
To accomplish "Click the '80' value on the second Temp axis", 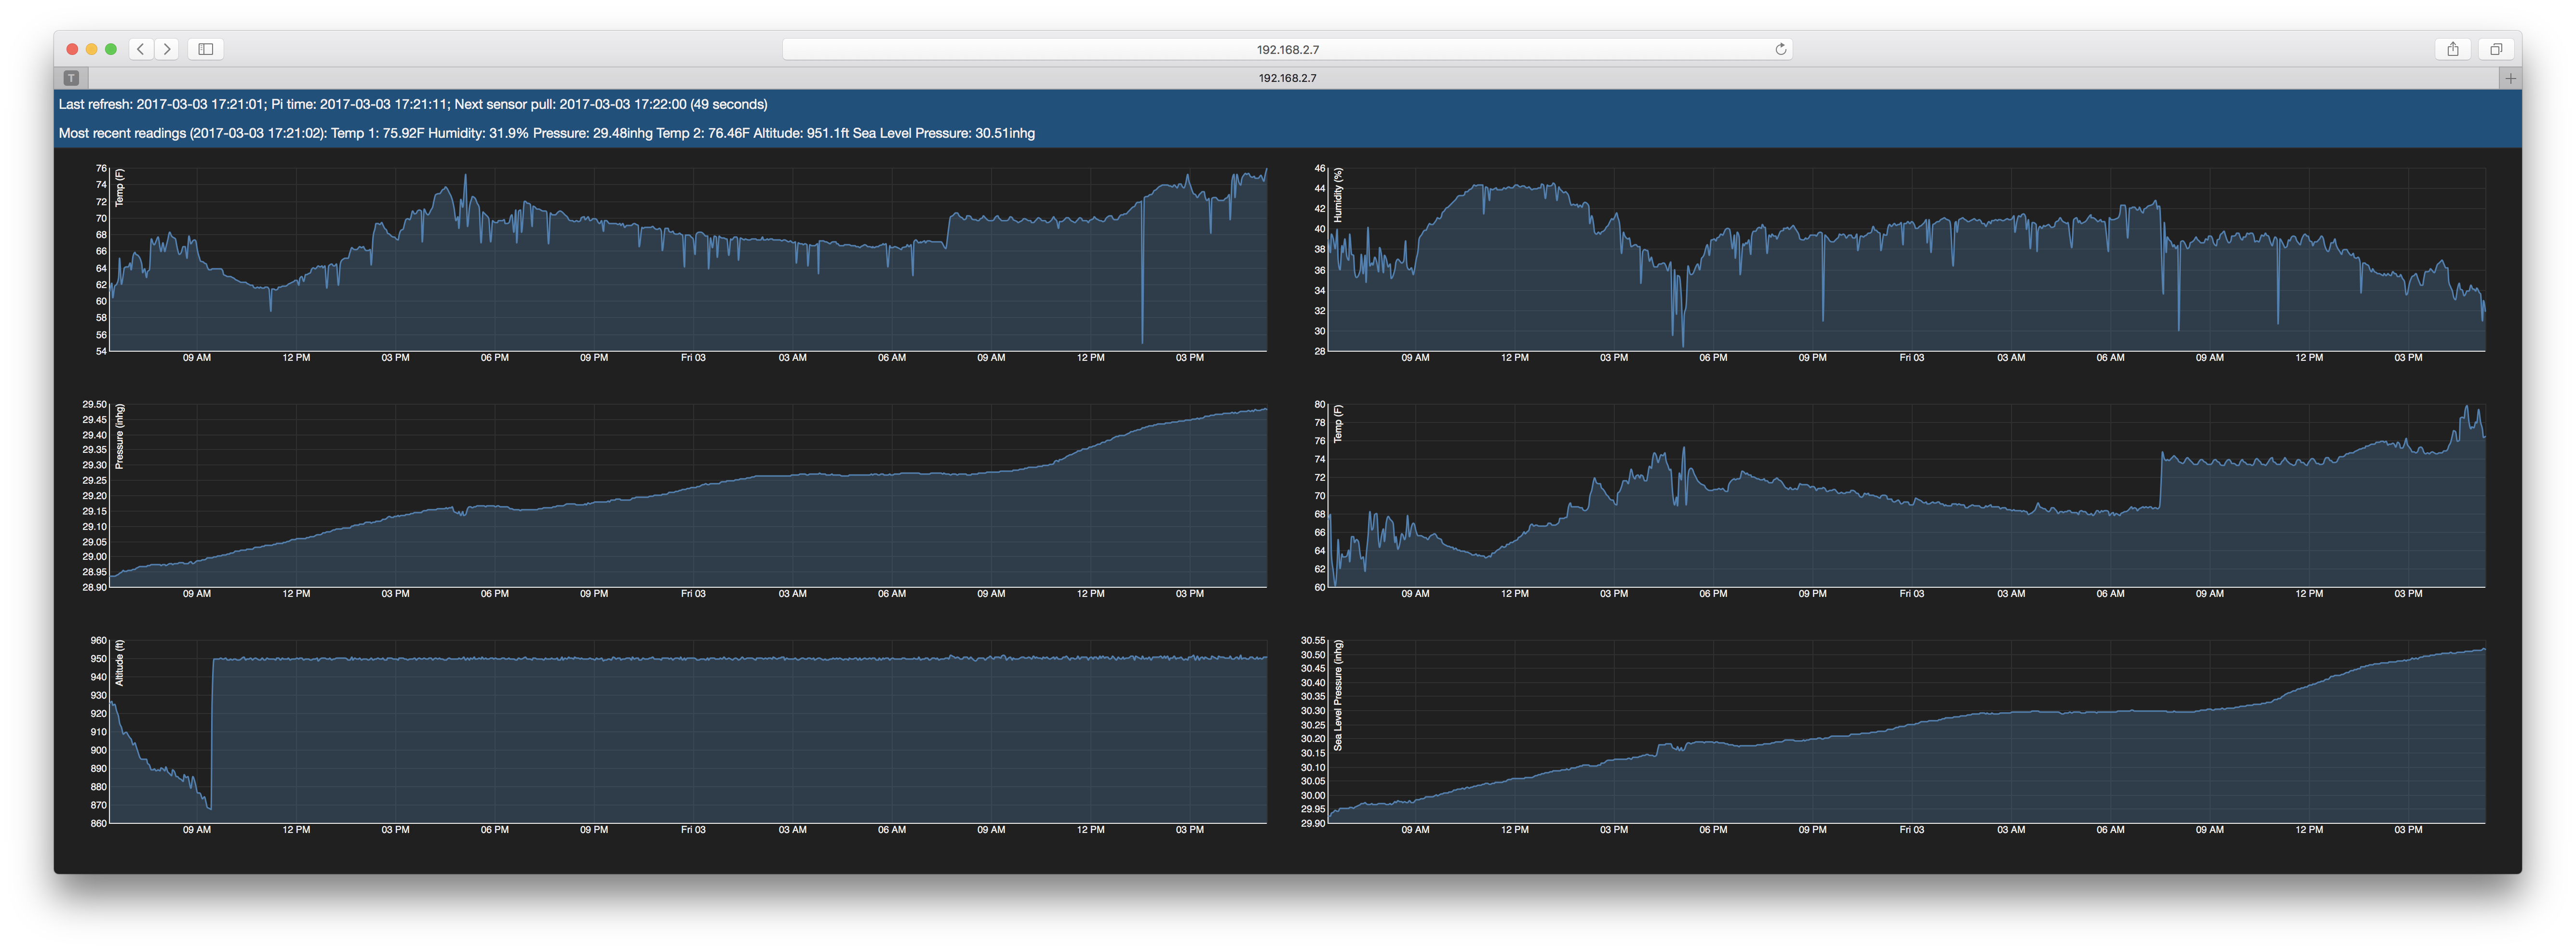I will click(x=1320, y=405).
